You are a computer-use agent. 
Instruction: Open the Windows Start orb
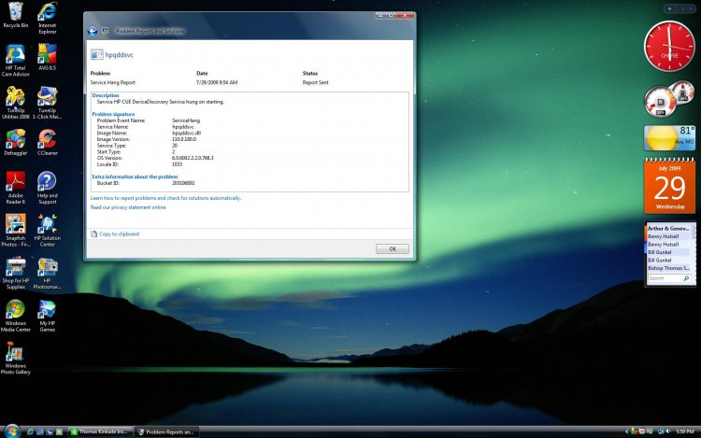coord(7,431)
